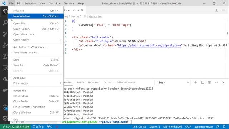Open the View menu
Screen dimensions: 229x129
(x=42, y=3)
